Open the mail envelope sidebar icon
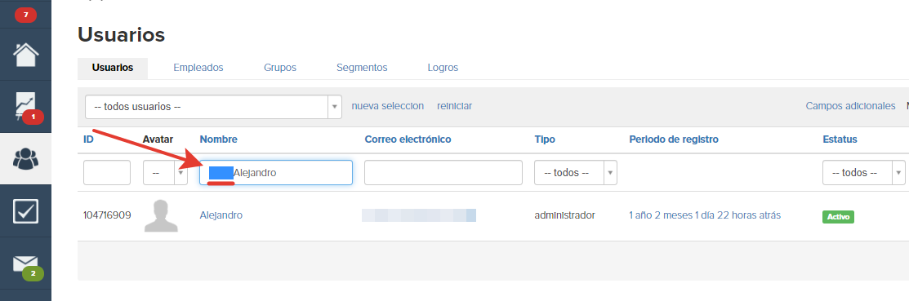This screenshot has width=909, height=301. click(x=25, y=263)
